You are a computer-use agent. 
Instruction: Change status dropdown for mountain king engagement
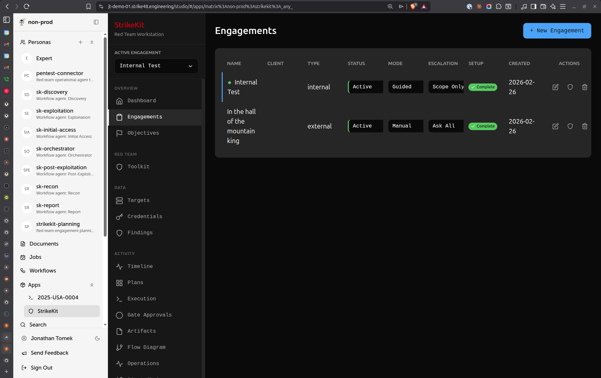coord(365,126)
